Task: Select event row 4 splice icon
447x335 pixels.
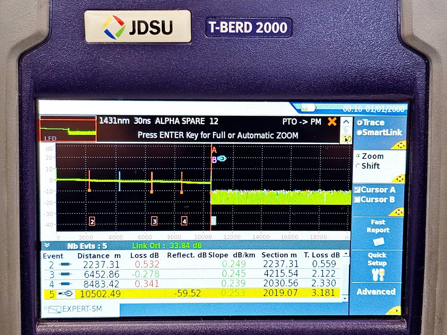Action: point(66,284)
